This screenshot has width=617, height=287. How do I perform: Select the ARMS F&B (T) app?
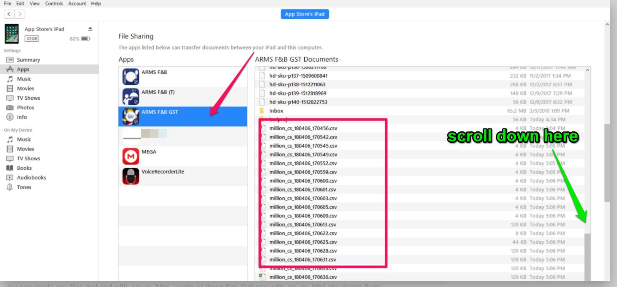click(x=183, y=97)
